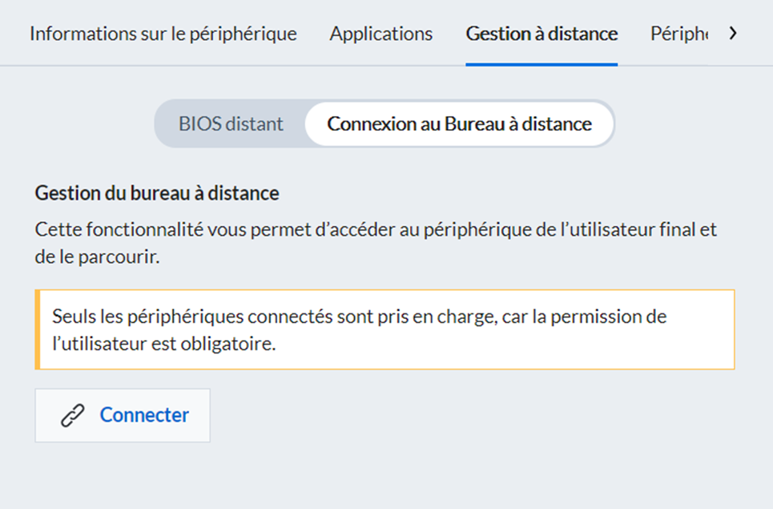This screenshot has height=509, width=773.
Task: Click the blue underline below Gestion à distance
Action: click(542, 64)
